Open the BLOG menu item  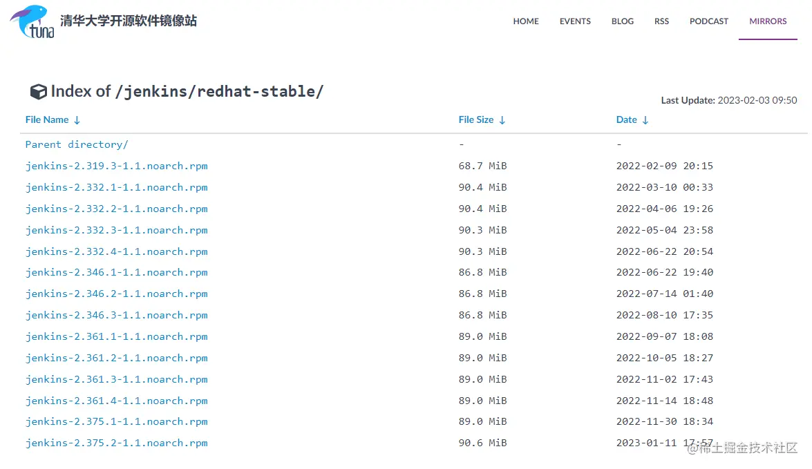pyautogui.click(x=623, y=21)
